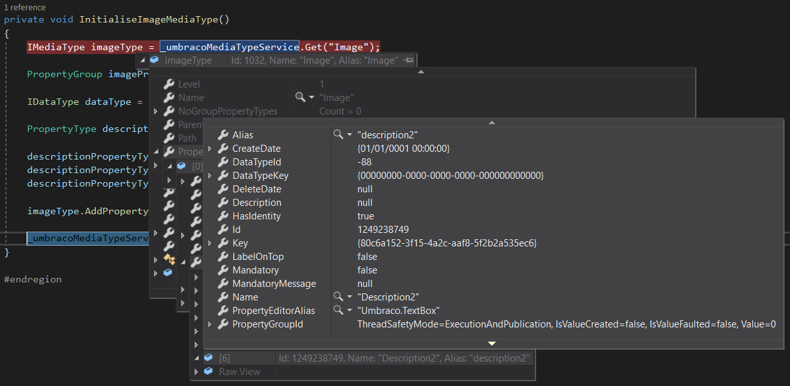Pin the imageType datatip to source
The width and height of the screenshot is (790, 386).
coord(409,60)
